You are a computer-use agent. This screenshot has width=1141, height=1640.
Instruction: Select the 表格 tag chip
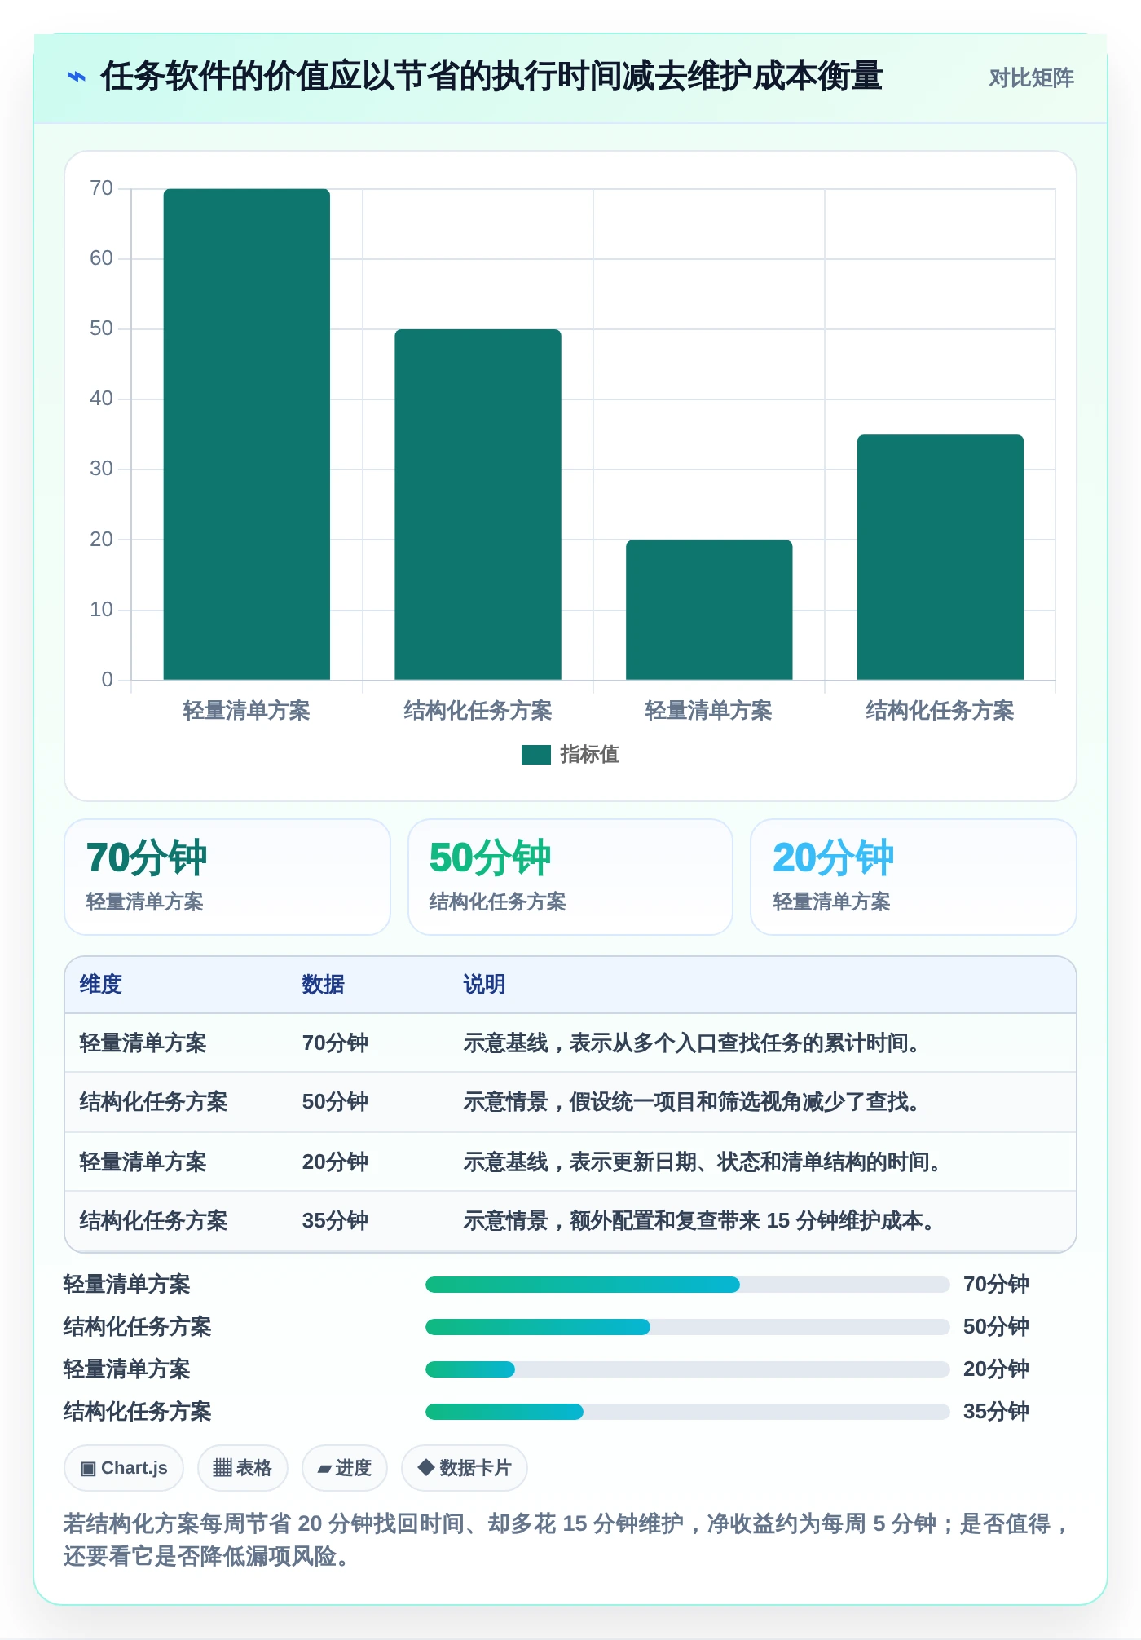click(x=242, y=1468)
